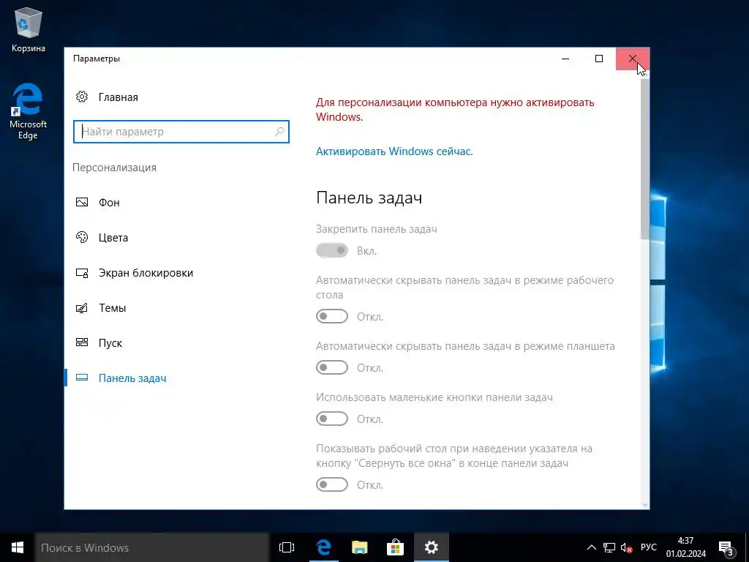
Task: Open the Store taskbar icon
Action: 395,547
